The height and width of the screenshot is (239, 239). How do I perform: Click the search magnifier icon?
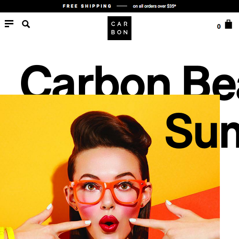point(26,24)
